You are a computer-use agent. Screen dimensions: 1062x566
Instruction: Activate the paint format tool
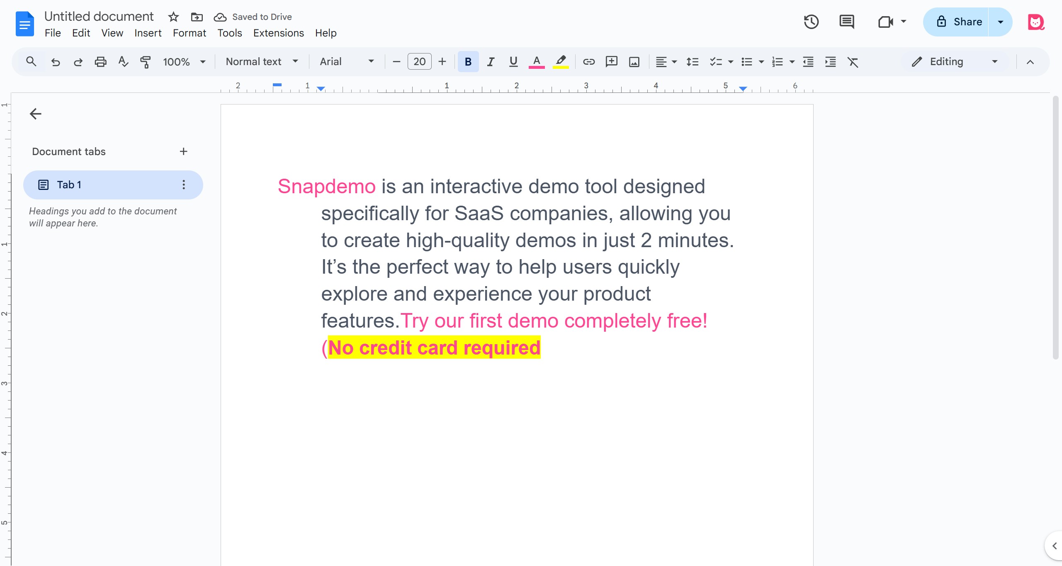click(146, 62)
